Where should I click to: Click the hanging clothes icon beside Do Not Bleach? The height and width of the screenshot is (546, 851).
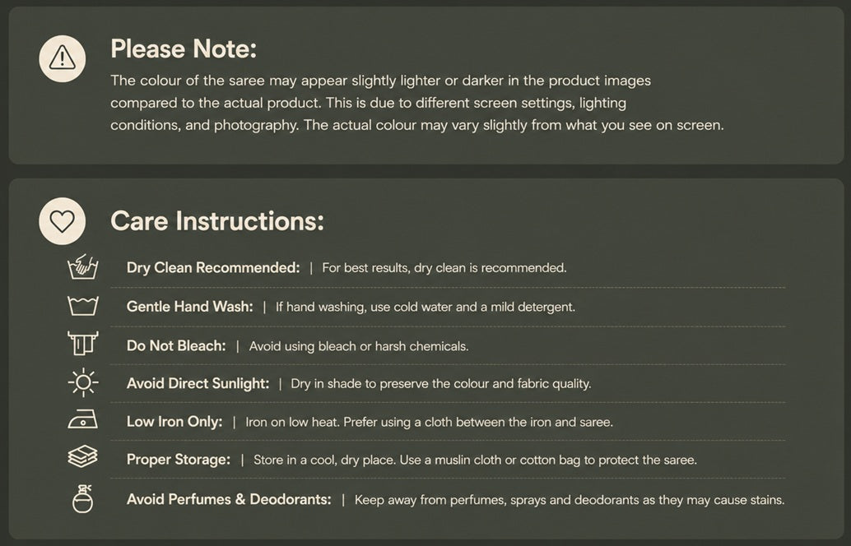pos(83,343)
